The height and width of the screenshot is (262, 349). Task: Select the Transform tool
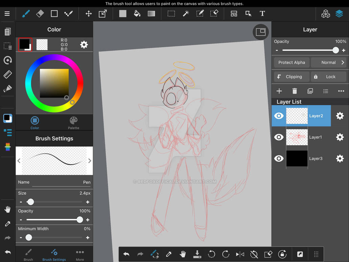tap(102, 14)
